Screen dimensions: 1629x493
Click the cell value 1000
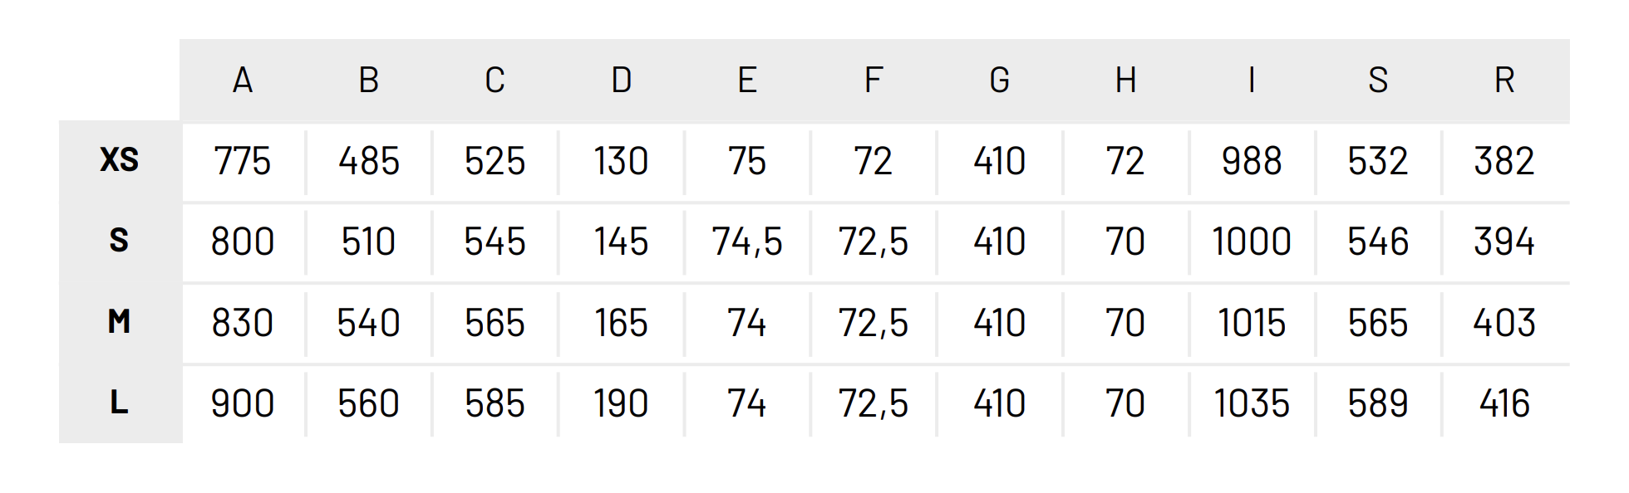(x=1252, y=242)
